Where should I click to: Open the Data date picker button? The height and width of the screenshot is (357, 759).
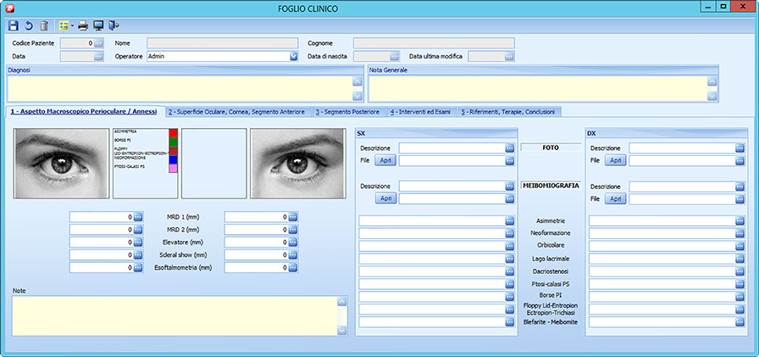(x=98, y=56)
